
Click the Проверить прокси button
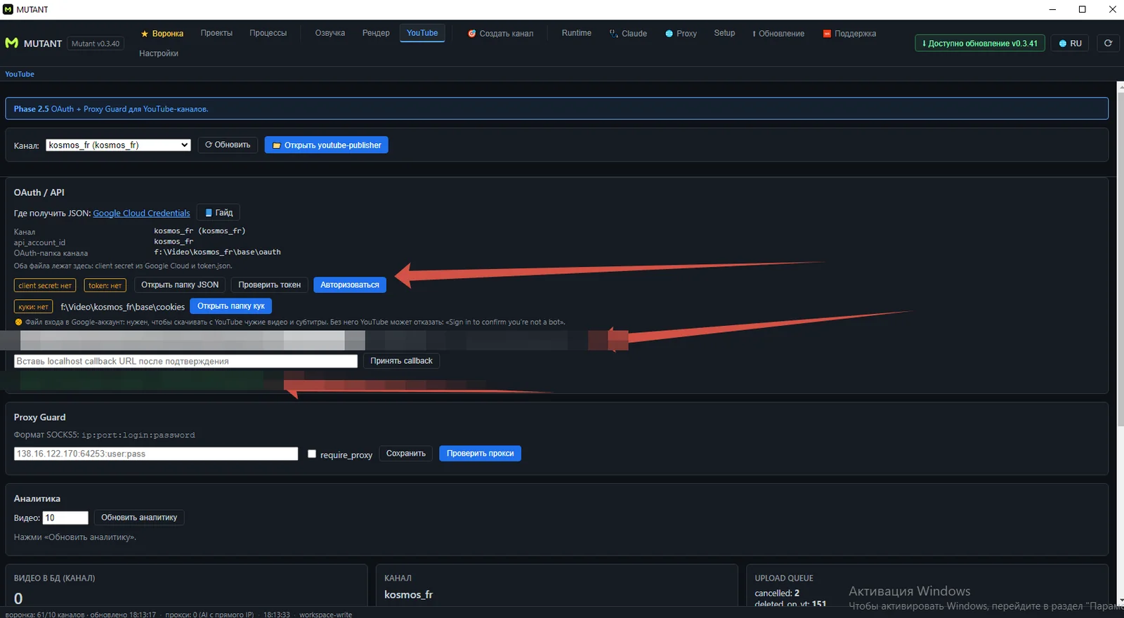click(x=480, y=454)
